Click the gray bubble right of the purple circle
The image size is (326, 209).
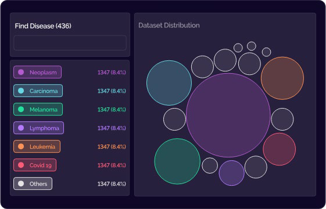coord(282,119)
